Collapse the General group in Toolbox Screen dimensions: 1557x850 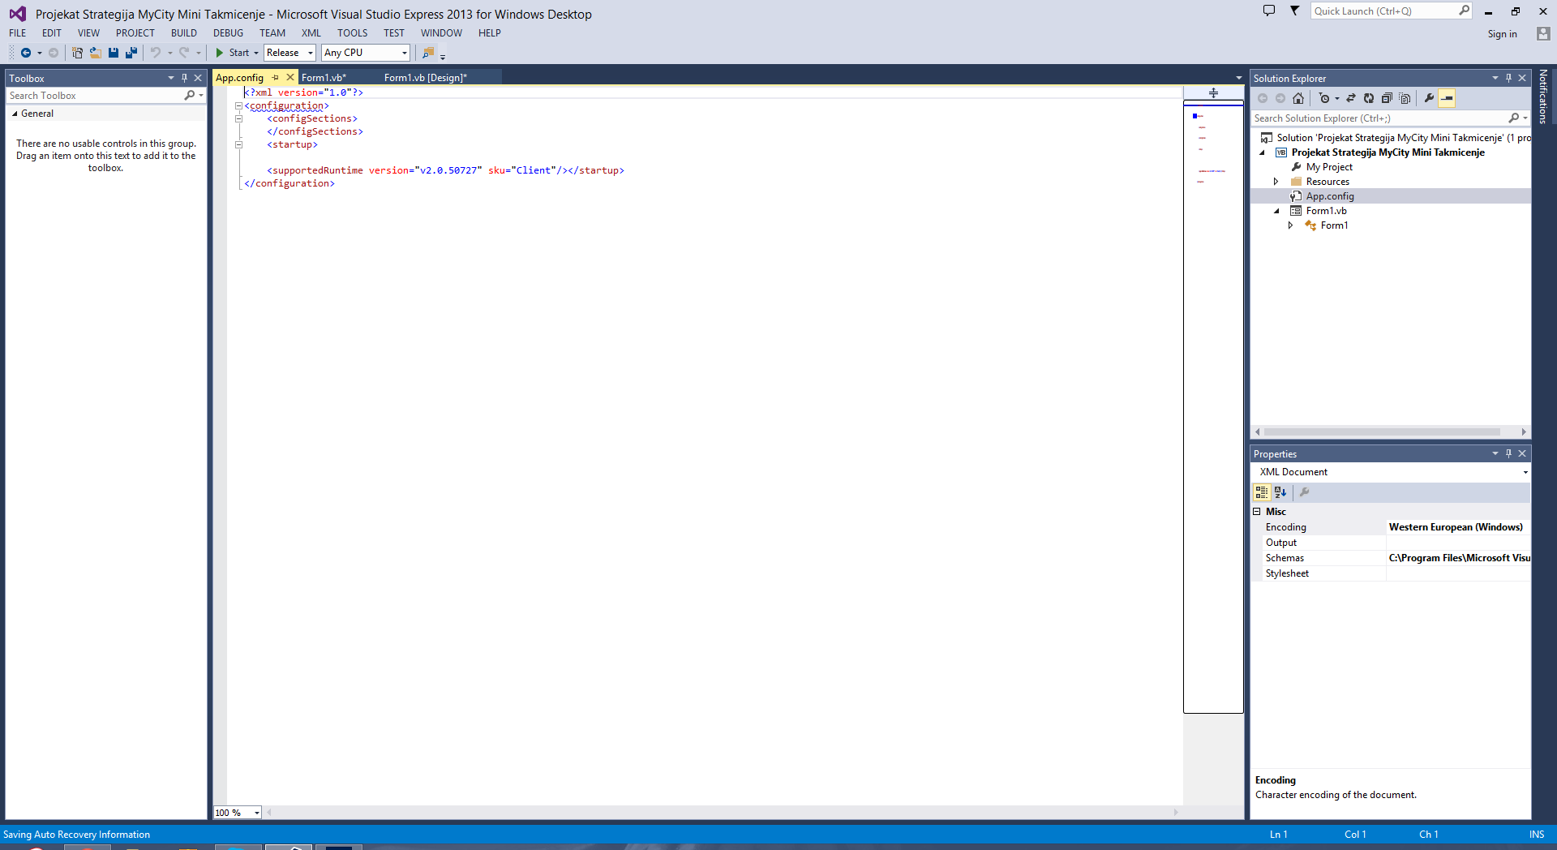(15, 114)
